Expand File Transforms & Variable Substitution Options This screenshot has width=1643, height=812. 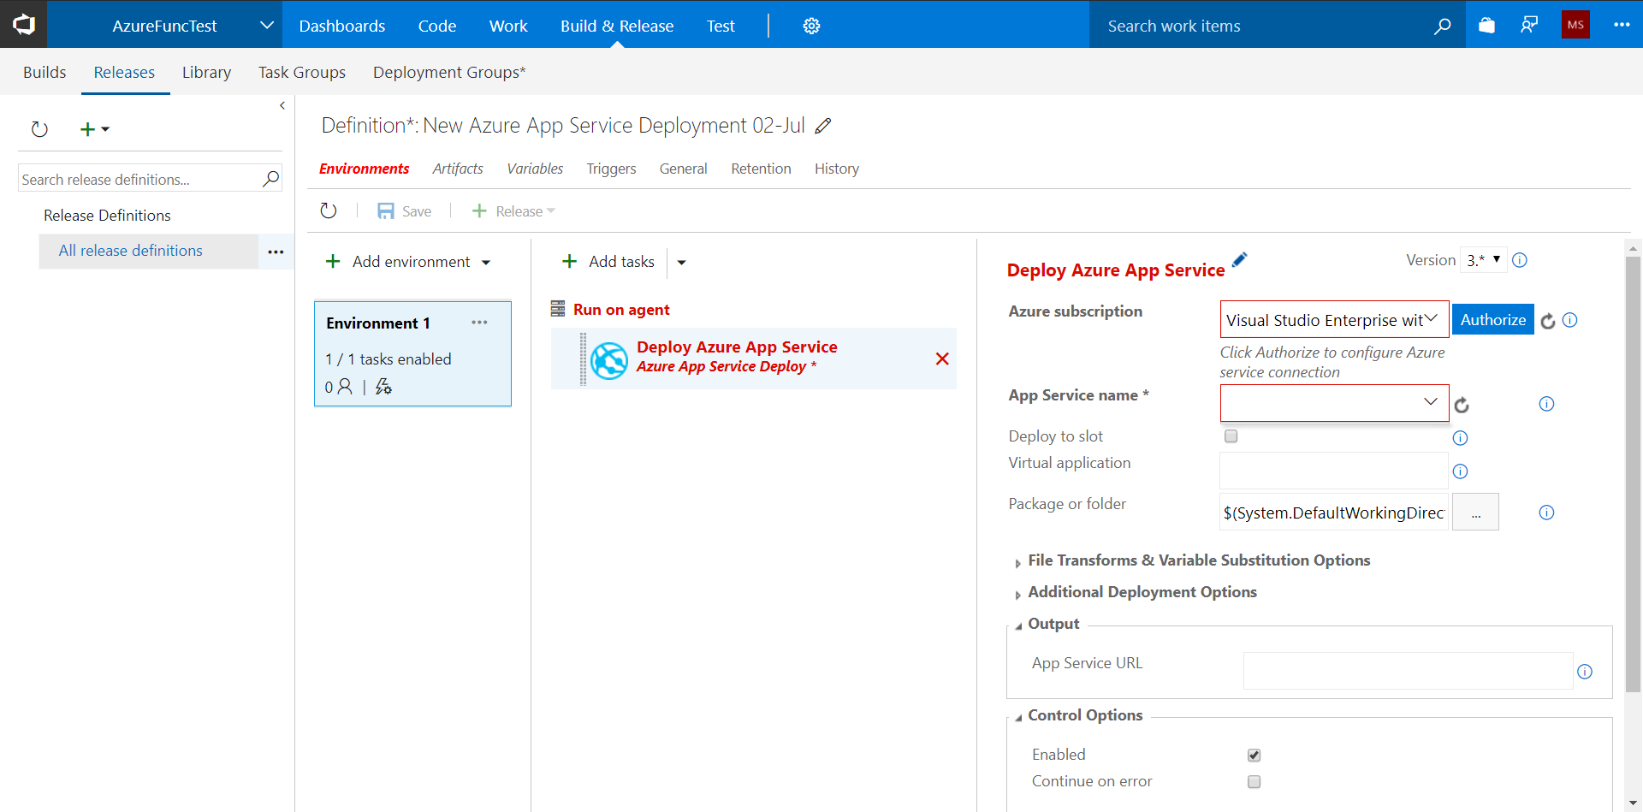pyautogui.click(x=1198, y=560)
